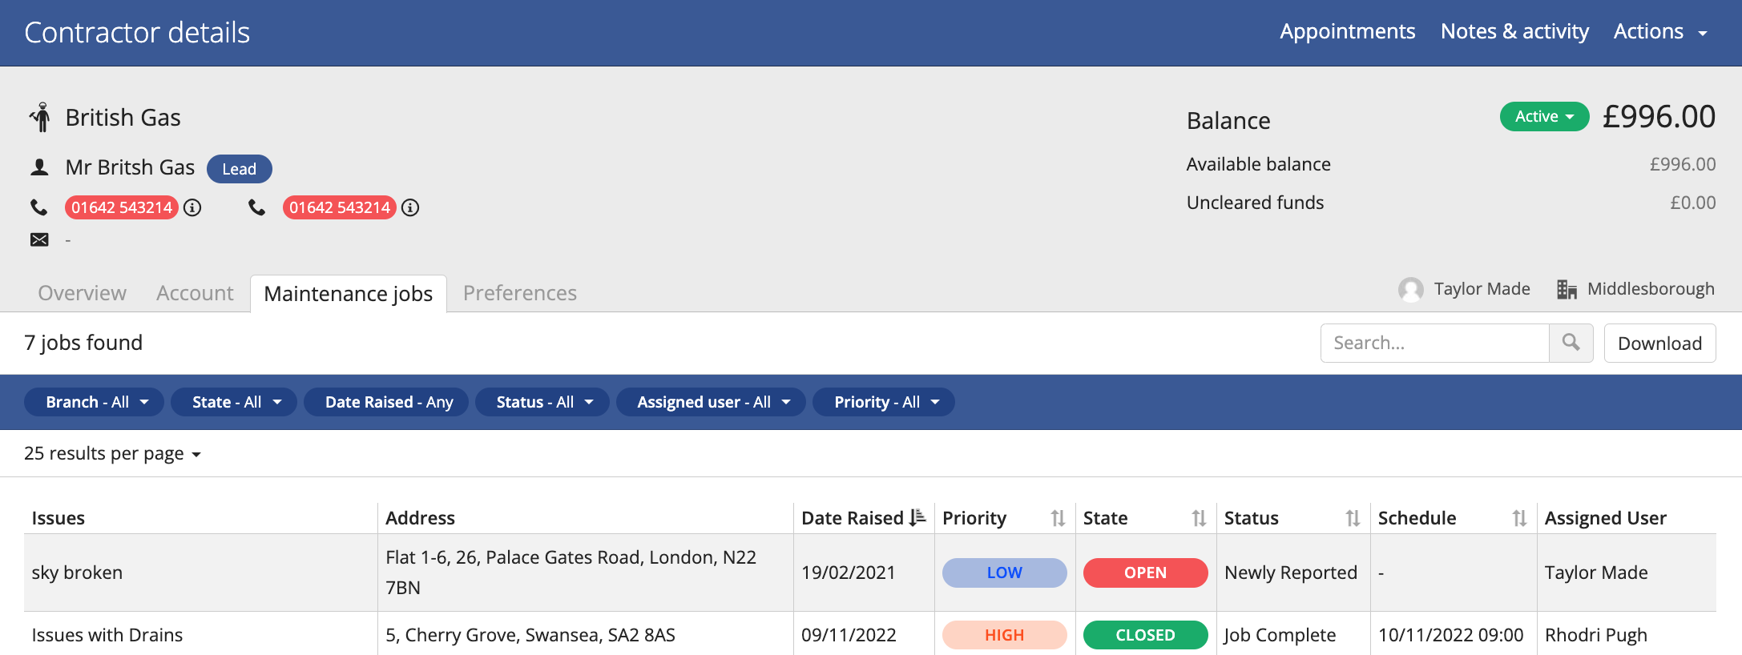Sort by Date Raised descending icon

pos(917,518)
